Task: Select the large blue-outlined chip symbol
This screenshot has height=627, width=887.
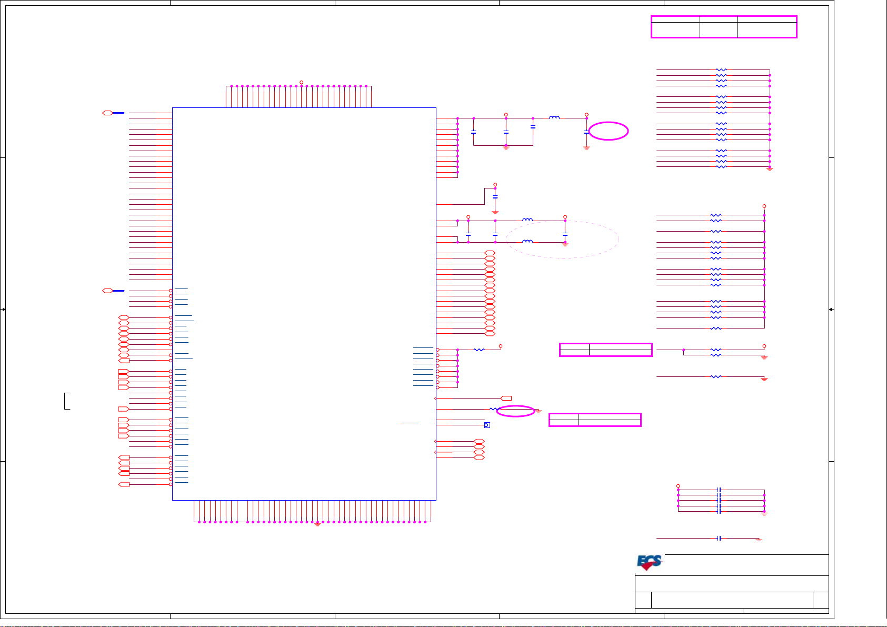Action: (x=304, y=304)
